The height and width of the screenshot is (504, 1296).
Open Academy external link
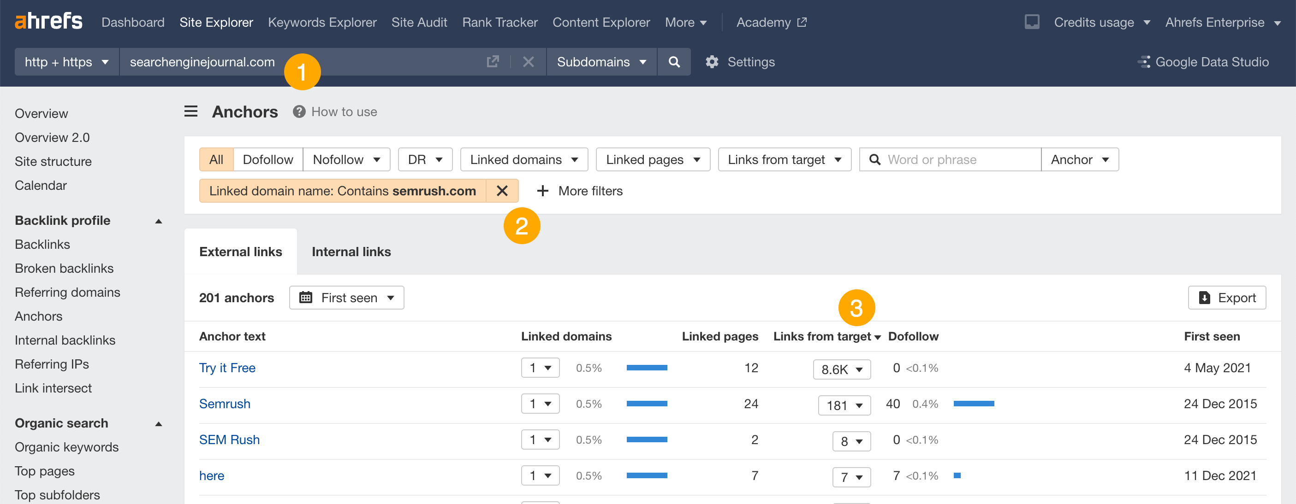[771, 22]
